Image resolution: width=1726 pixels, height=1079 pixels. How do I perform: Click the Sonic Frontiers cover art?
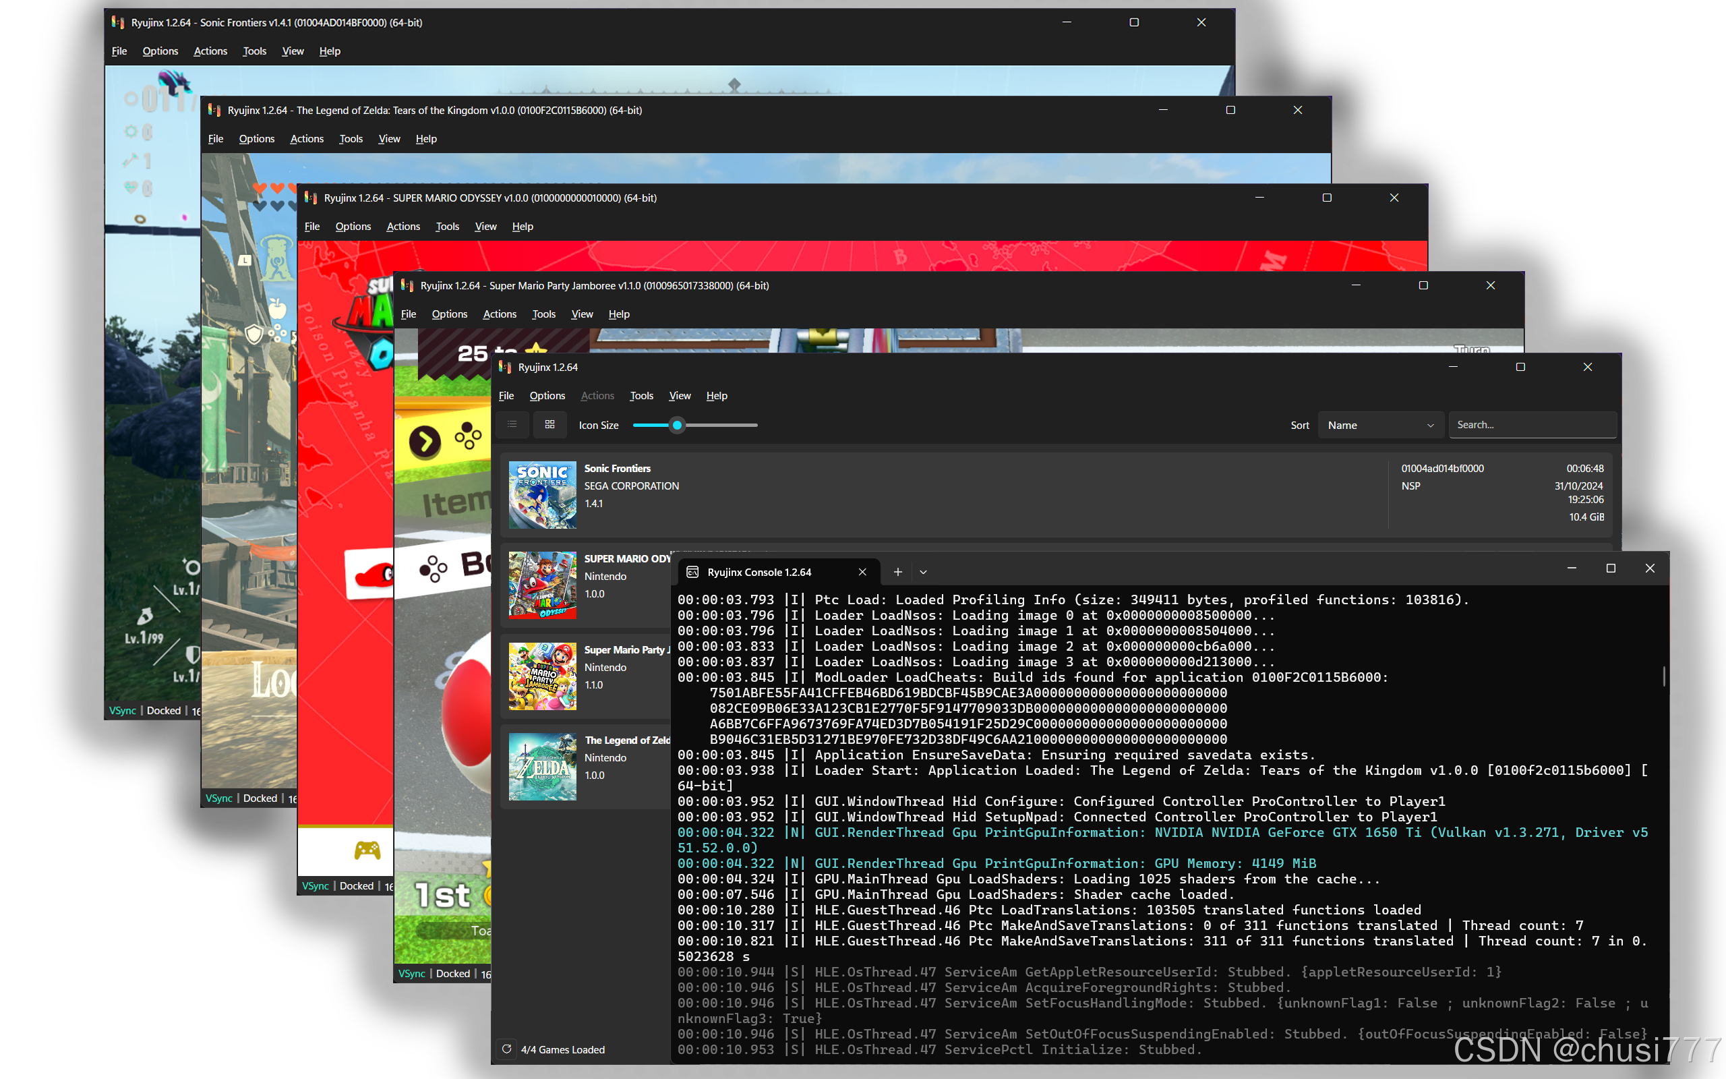[542, 494]
